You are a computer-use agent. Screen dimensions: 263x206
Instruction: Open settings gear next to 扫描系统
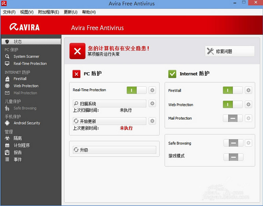pos(152,104)
